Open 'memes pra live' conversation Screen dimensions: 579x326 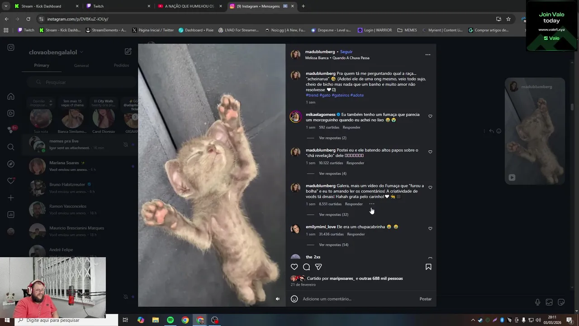[x=79, y=144]
